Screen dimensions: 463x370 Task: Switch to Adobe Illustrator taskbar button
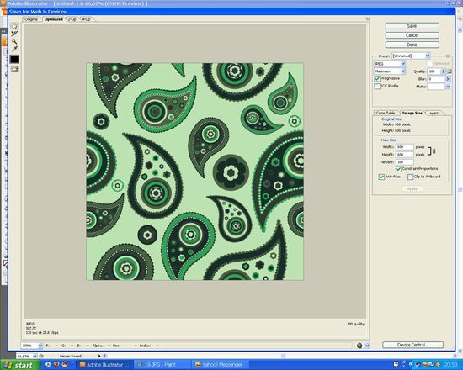(x=105, y=365)
